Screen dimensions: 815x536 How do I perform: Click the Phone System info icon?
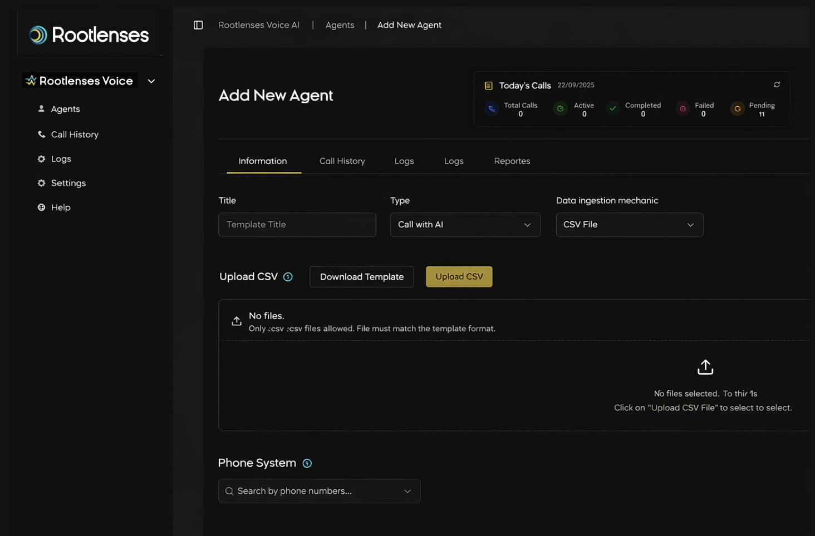pyautogui.click(x=307, y=463)
